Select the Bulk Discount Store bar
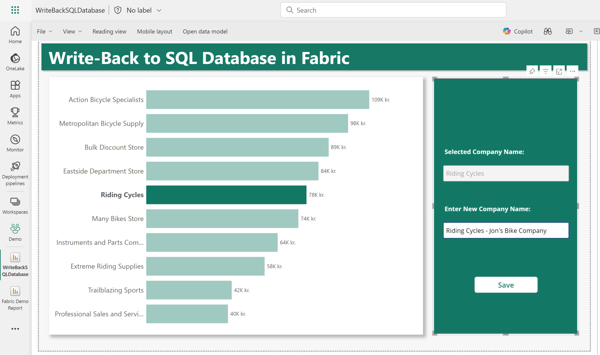 (x=237, y=147)
